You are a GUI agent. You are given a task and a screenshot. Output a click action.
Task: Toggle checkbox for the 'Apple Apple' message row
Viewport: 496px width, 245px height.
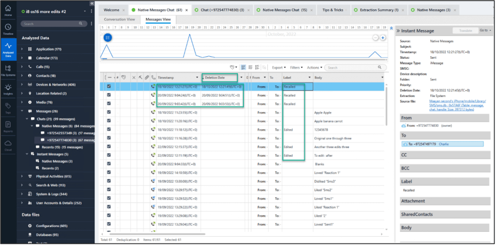coord(109,112)
